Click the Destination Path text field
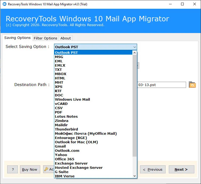The image size is (201, 184). coord(161,85)
